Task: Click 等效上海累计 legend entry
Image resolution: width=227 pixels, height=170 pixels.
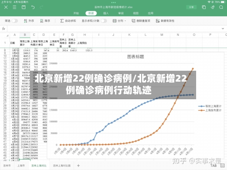Action: coord(210,106)
